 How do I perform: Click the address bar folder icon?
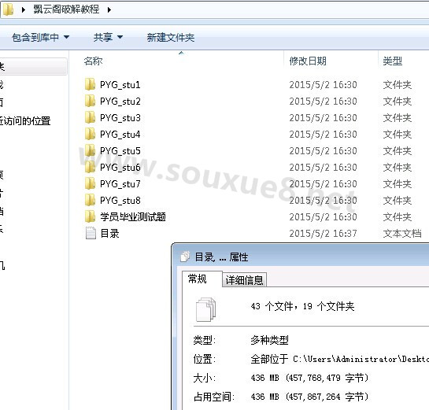(x=8, y=9)
